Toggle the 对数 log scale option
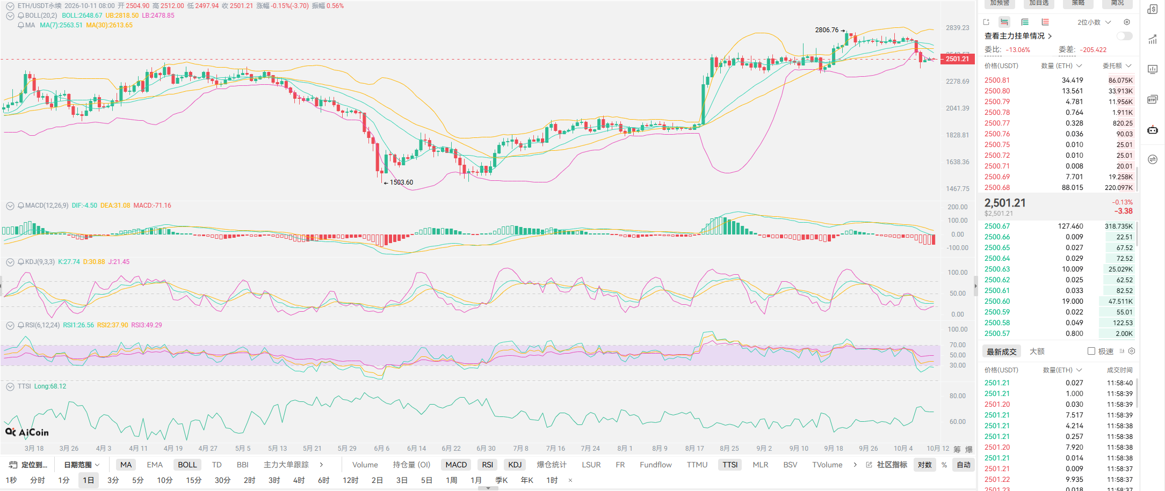1165x491 pixels. tap(925, 465)
